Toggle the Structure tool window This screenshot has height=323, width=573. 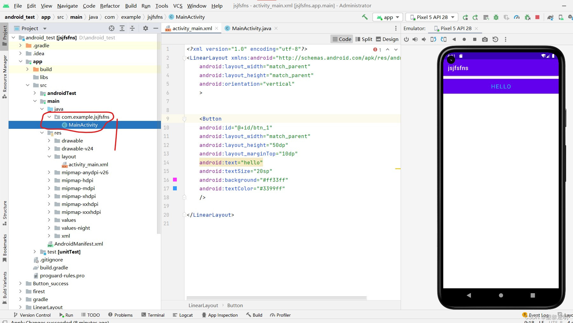click(x=4, y=213)
